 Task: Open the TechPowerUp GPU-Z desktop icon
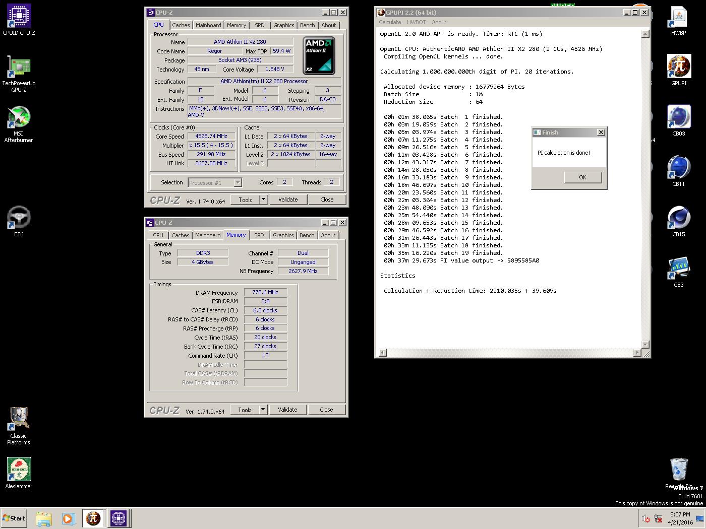click(19, 74)
